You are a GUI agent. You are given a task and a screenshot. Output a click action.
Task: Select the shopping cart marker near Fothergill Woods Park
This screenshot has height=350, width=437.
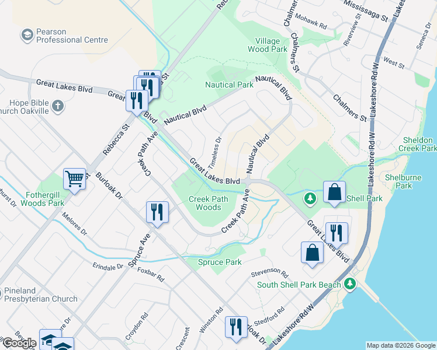click(x=74, y=180)
